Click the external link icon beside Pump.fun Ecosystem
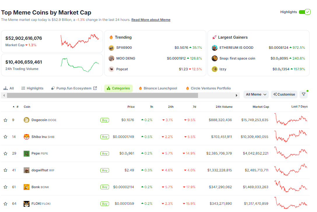Screen dimensions: 317x212 pyautogui.click(x=95, y=88)
